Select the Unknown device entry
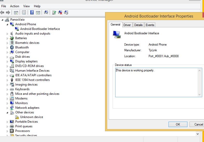Image resolution: width=204 pixels, height=142 pixels. pos(32,117)
